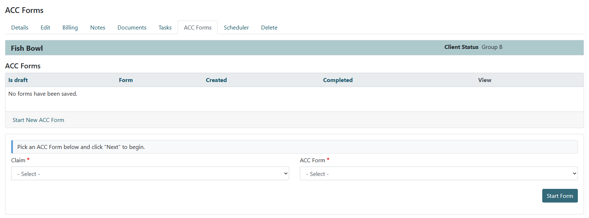Switch to the Edit tab
Viewport: 589px width, 218px height.
tap(45, 28)
